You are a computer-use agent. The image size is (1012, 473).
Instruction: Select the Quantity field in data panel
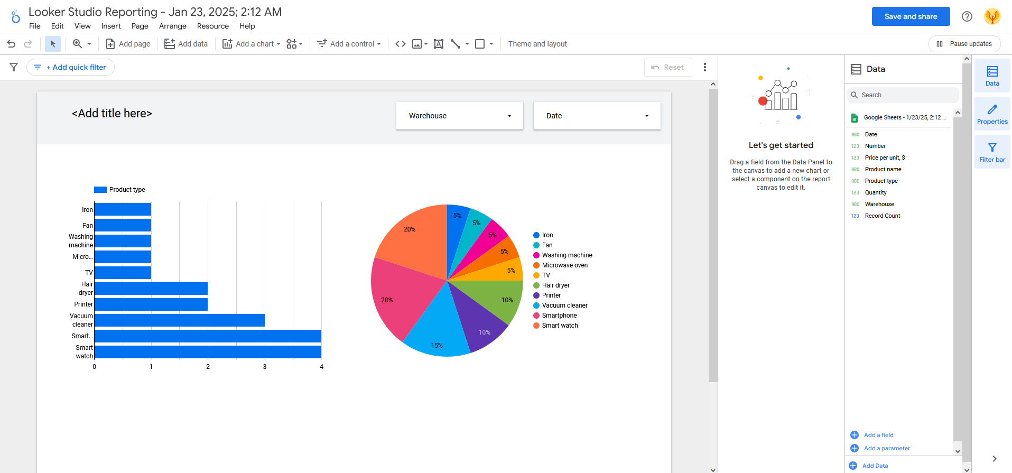876,192
